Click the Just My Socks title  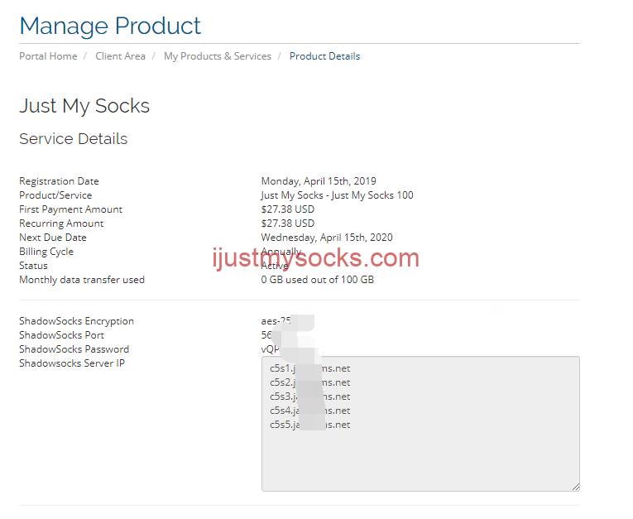(x=84, y=106)
